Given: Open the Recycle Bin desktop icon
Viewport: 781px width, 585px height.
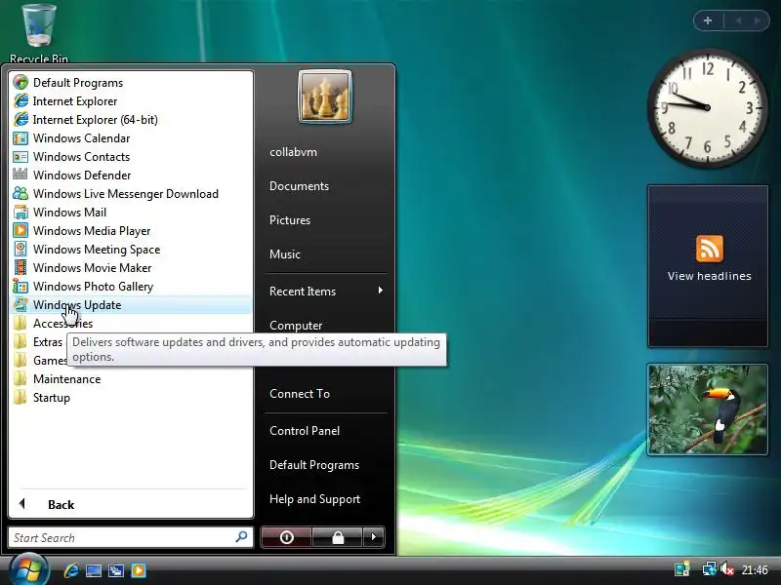Looking at the screenshot, I should click(x=39, y=32).
